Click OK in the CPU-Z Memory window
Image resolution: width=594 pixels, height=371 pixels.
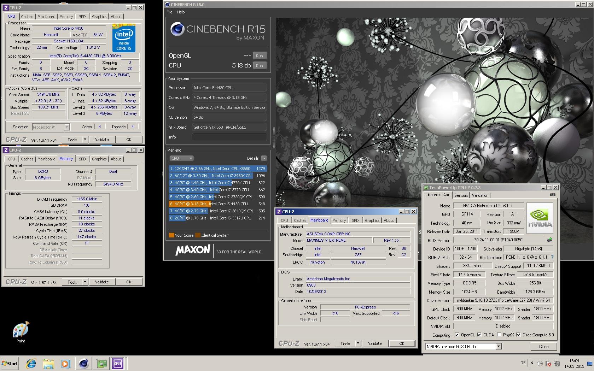point(129,282)
